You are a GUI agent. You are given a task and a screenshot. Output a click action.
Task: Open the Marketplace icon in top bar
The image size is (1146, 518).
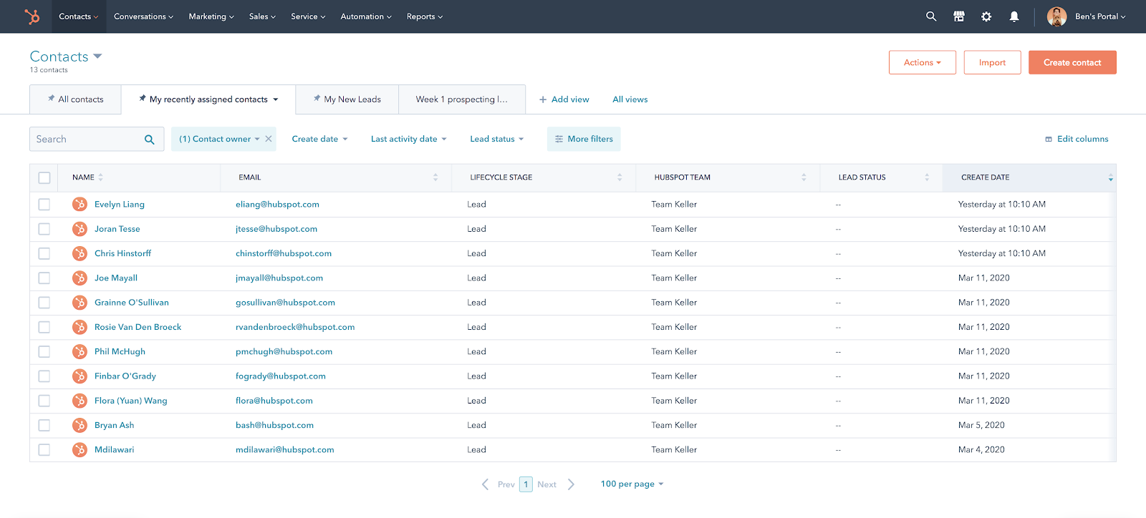coord(959,16)
